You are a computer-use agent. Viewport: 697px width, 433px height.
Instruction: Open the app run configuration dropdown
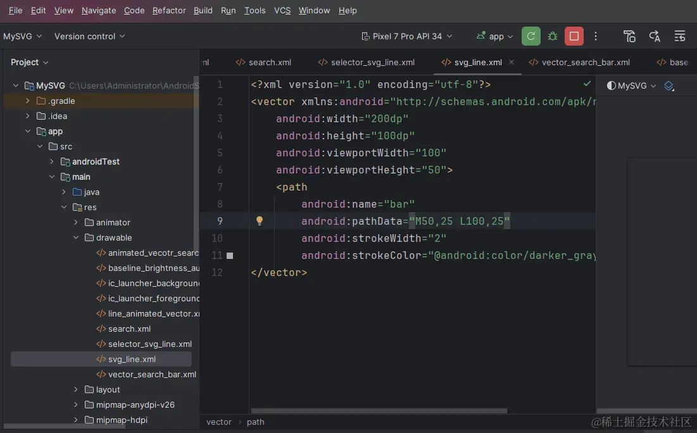click(495, 37)
